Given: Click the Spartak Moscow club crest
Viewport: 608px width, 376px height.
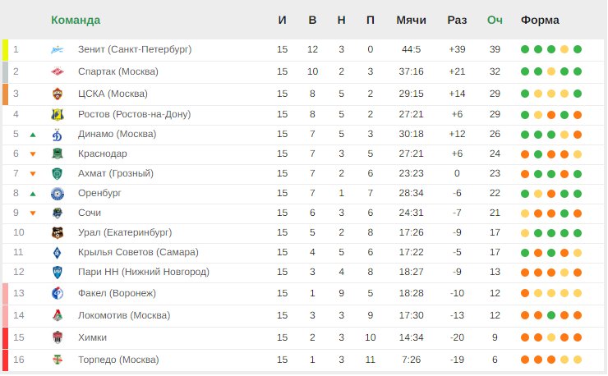Looking at the screenshot, I should pyautogui.click(x=58, y=71).
